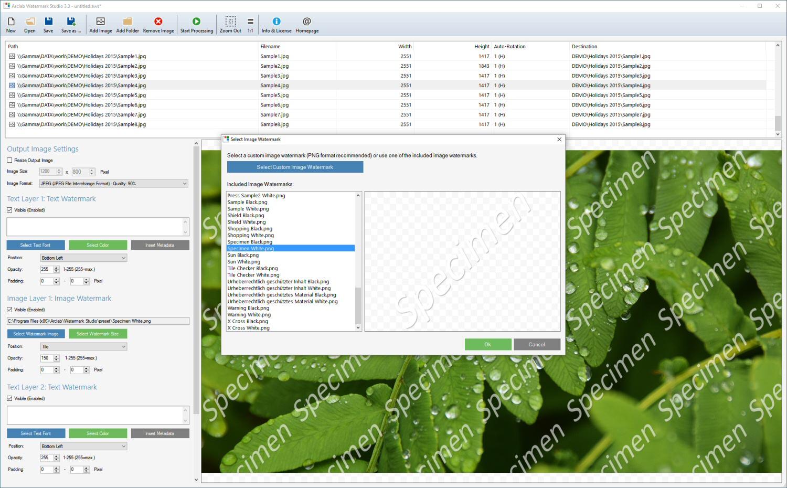Select image icon of Sample5.jpg row

12,95
